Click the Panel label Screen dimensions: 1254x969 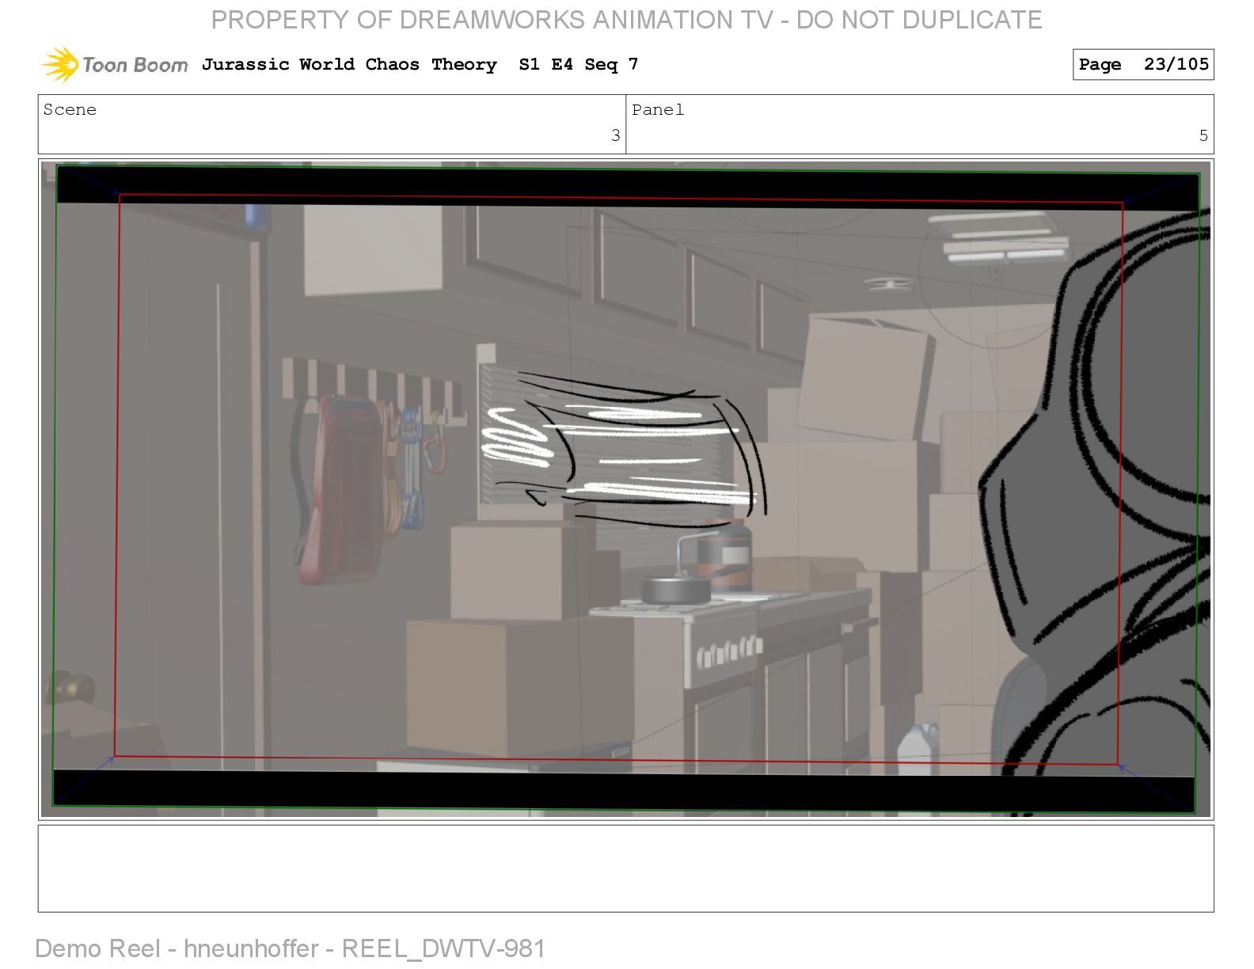[x=658, y=110]
